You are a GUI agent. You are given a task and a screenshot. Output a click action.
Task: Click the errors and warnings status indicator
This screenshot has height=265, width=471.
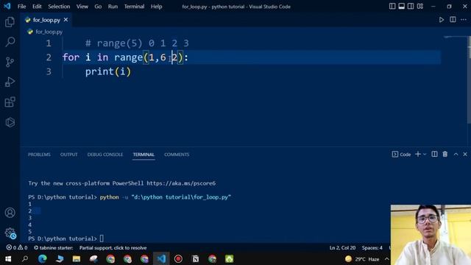coord(17,247)
